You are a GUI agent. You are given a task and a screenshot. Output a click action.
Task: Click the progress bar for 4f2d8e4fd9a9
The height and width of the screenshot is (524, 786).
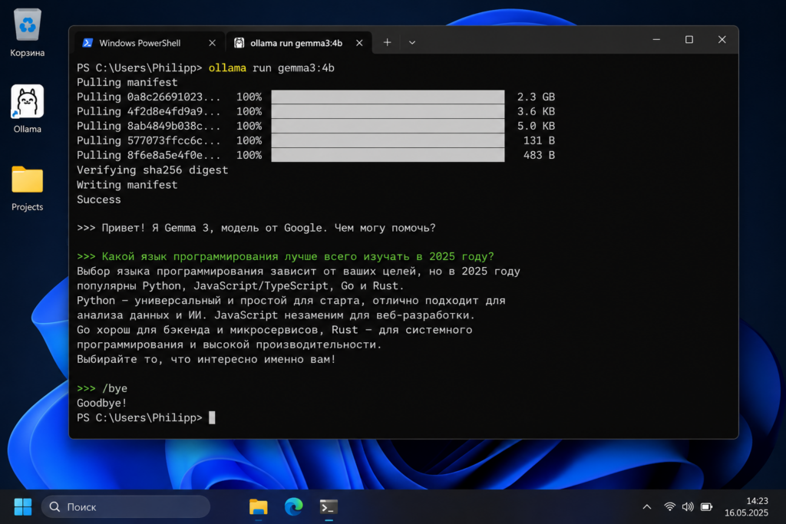tap(388, 111)
